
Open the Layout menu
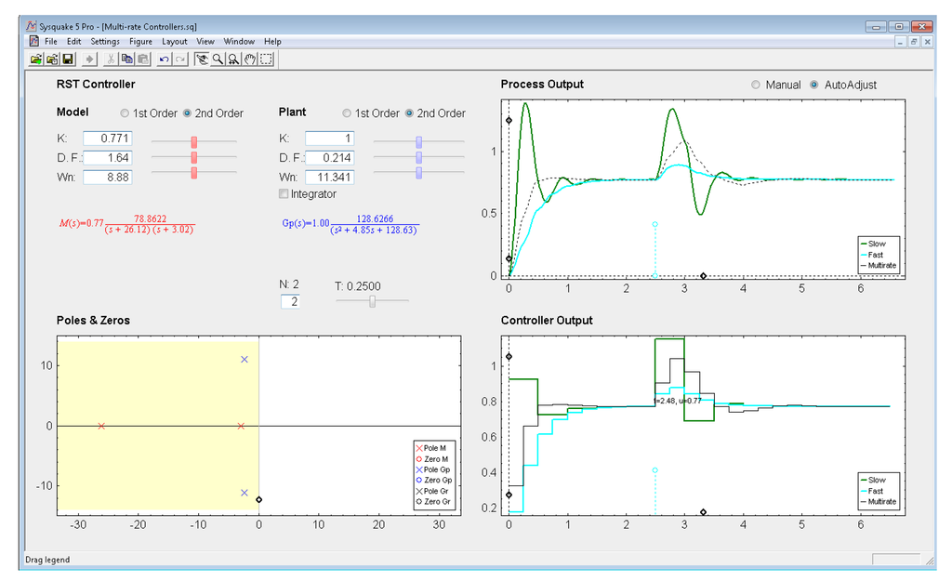[x=175, y=42]
